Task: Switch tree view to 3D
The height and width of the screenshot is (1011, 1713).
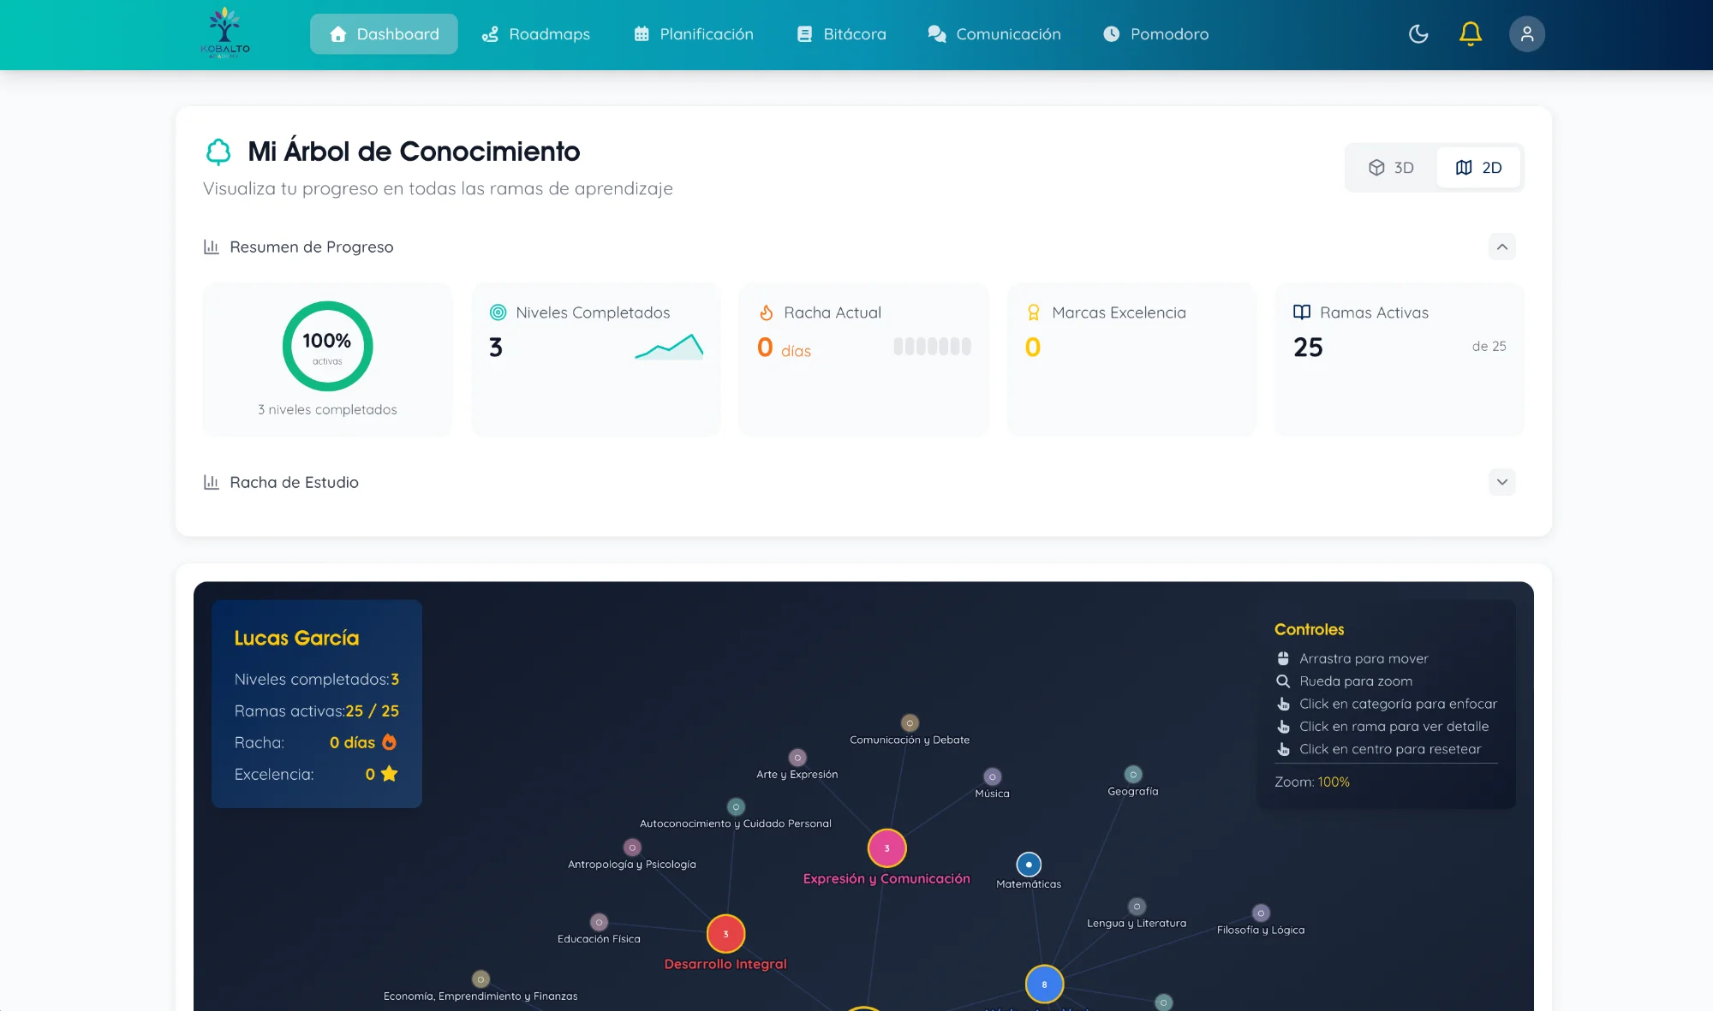Action: [1391, 168]
